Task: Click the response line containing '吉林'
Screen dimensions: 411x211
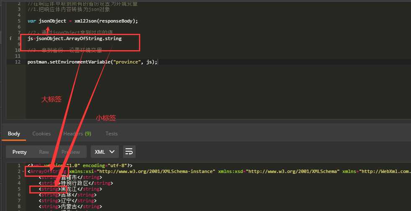Action: point(68,195)
